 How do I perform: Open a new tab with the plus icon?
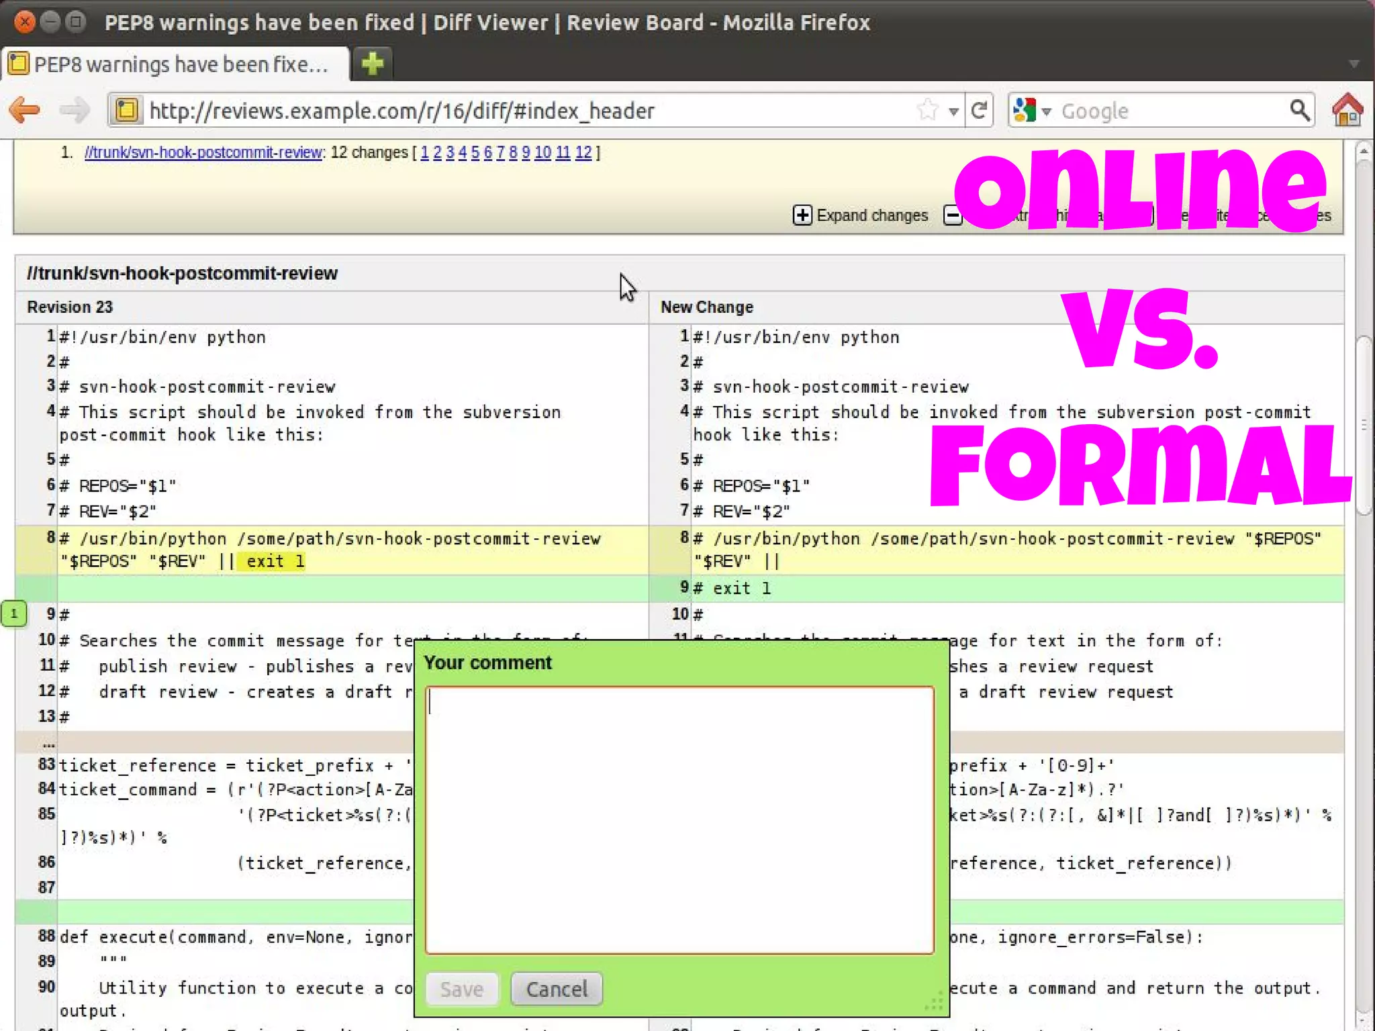[x=372, y=64]
